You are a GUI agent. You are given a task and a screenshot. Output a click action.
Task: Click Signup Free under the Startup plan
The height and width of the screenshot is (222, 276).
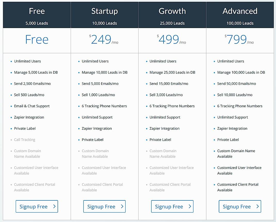coord(104,206)
